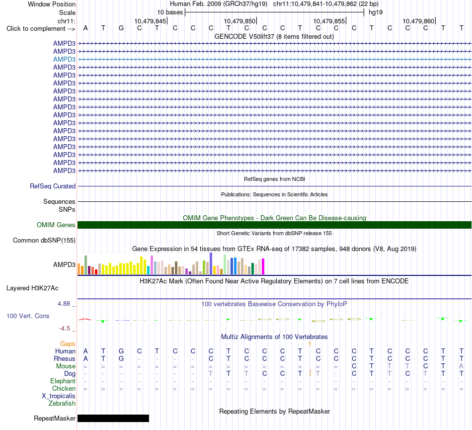The image size is (472, 430).
Task: Click the SNPs track label
Action: (67, 209)
